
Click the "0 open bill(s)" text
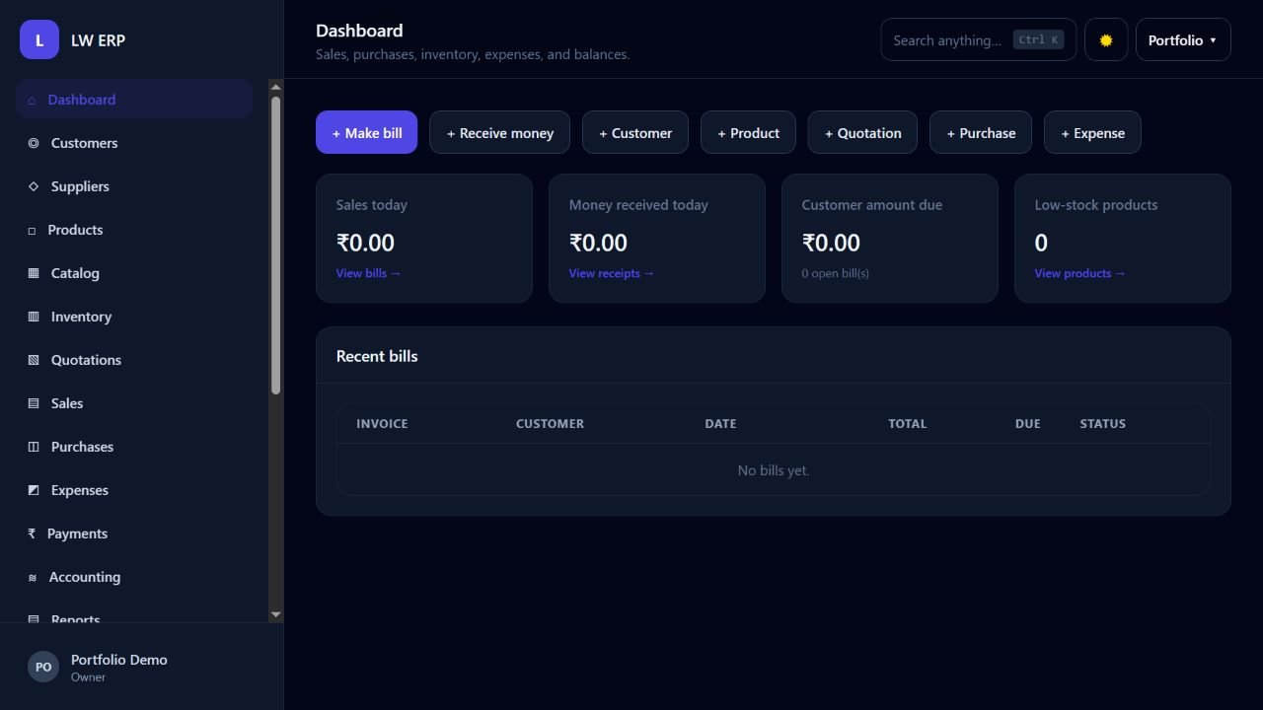click(x=836, y=273)
